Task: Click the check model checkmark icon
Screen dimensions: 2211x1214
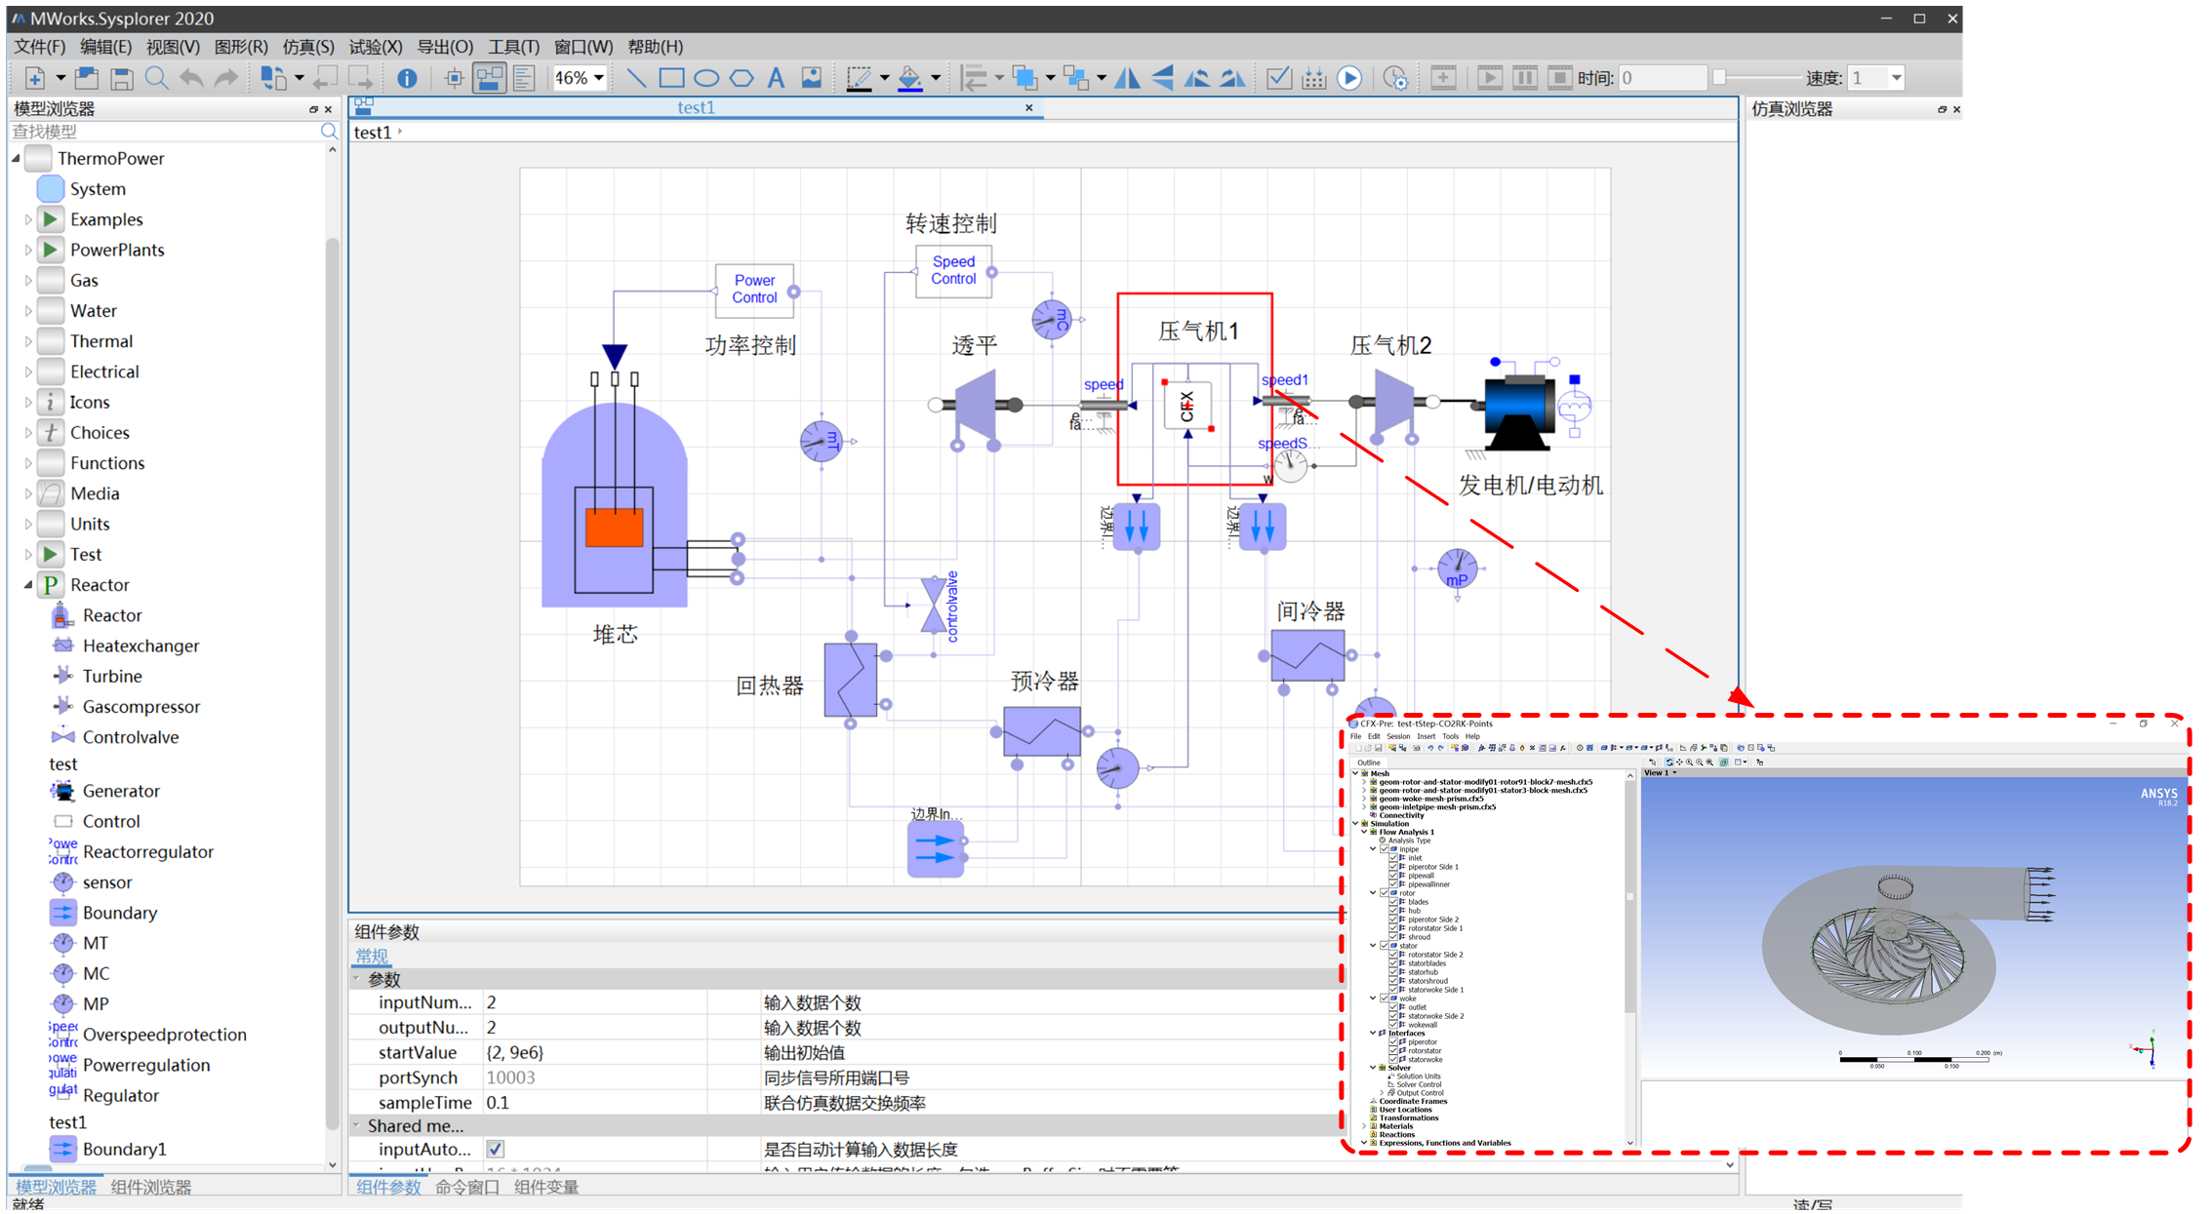Action: click(1279, 78)
